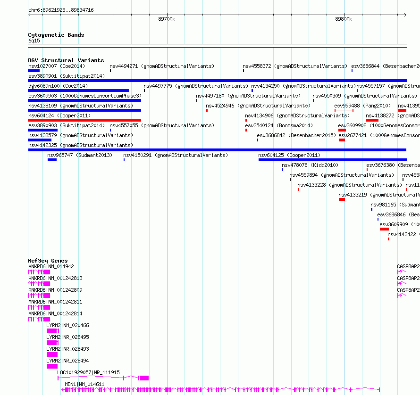This screenshot has width=420, height=395.
Task: Select transcript LYRM2|NR_028493
Action: click(x=67, y=349)
